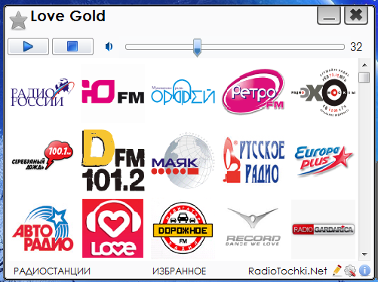Select the Авторадио station logo

[42, 229]
